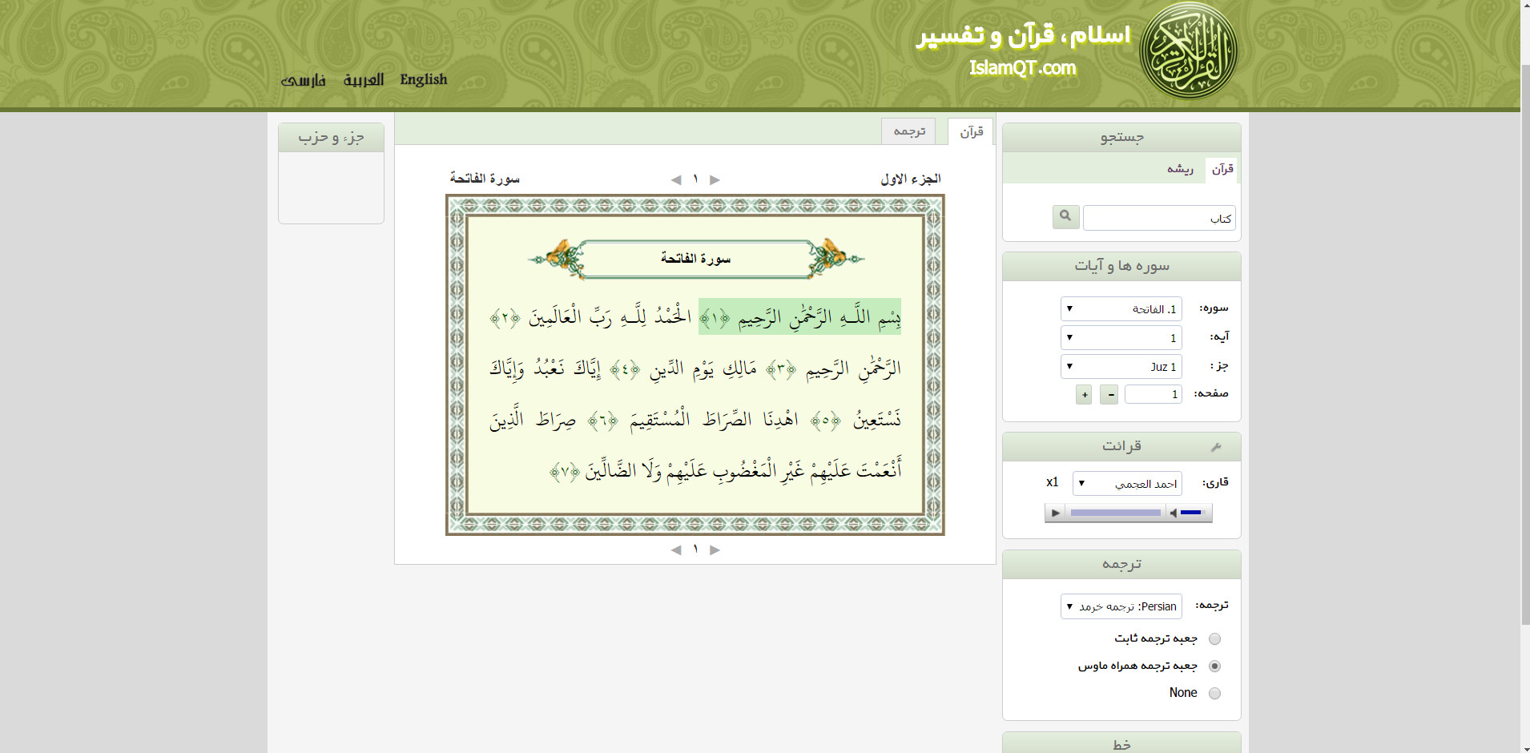Click the Quran logo emblem in header
This screenshot has width=1530, height=753.
coord(1189,50)
